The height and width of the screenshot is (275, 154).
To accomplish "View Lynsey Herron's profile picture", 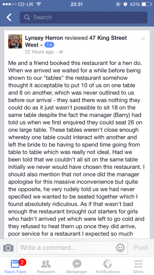I will pos(15,41).
